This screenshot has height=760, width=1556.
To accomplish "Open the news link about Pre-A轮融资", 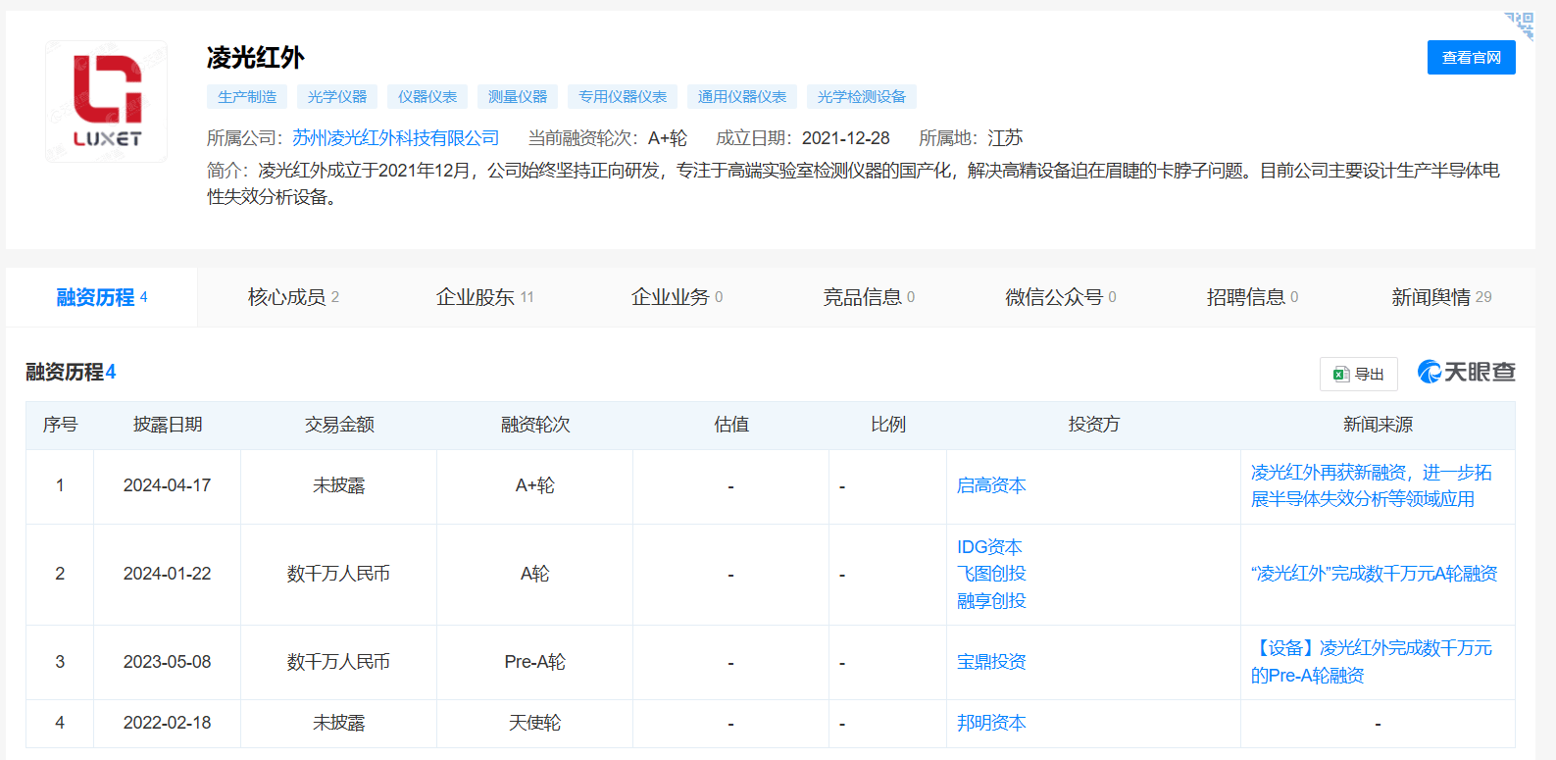I will (x=1372, y=662).
